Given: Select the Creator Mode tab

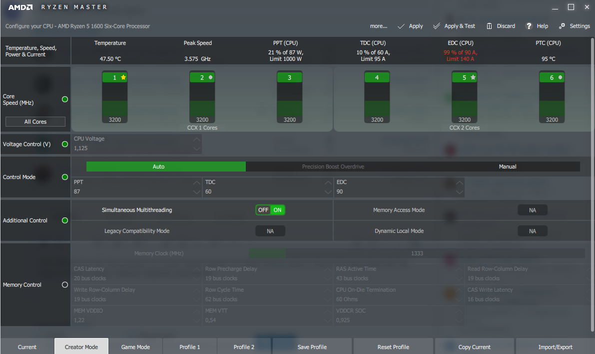Looking at the screenshot, I should 81,347.
